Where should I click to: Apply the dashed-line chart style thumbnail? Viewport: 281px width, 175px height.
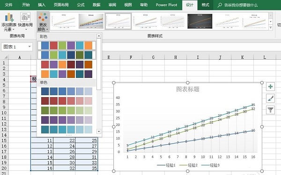click(227, 21)
